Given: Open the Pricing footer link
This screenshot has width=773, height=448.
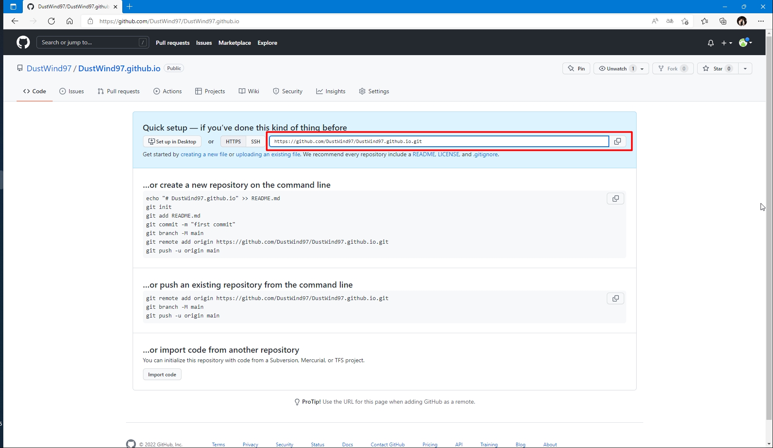Looking at the screenshot, I should [x=430, y=445].
